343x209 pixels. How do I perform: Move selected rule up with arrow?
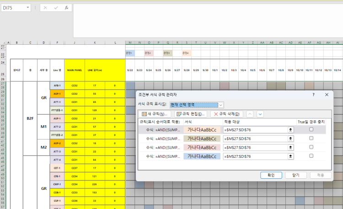(250, 114)
